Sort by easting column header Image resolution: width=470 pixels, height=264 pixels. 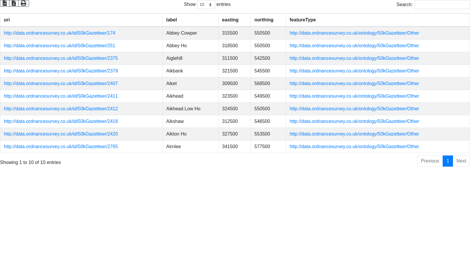[x=230, y=20]
